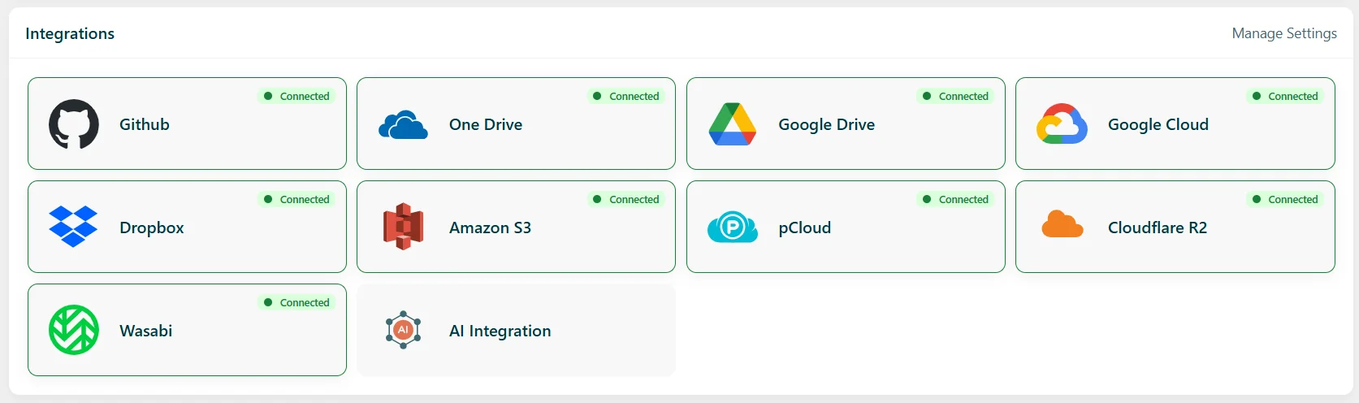The image size is (1359, 403).
Task: Select the Google Drive label text
Action: (826, 125)
